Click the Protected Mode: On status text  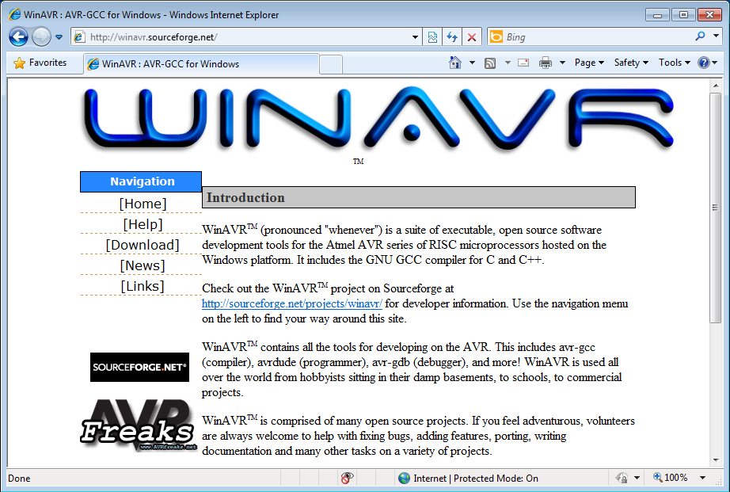pyautogui.click(x=496, y=478)
